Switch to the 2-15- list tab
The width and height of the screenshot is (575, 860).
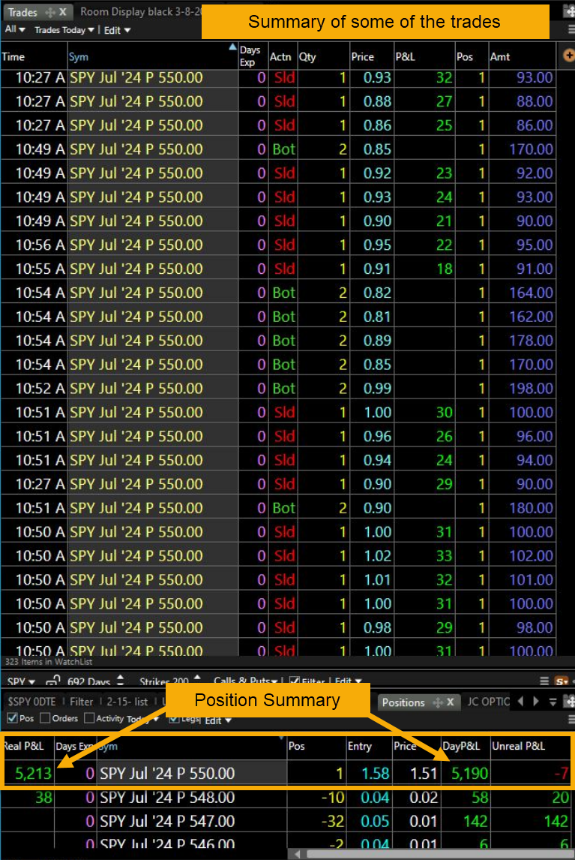127,702
